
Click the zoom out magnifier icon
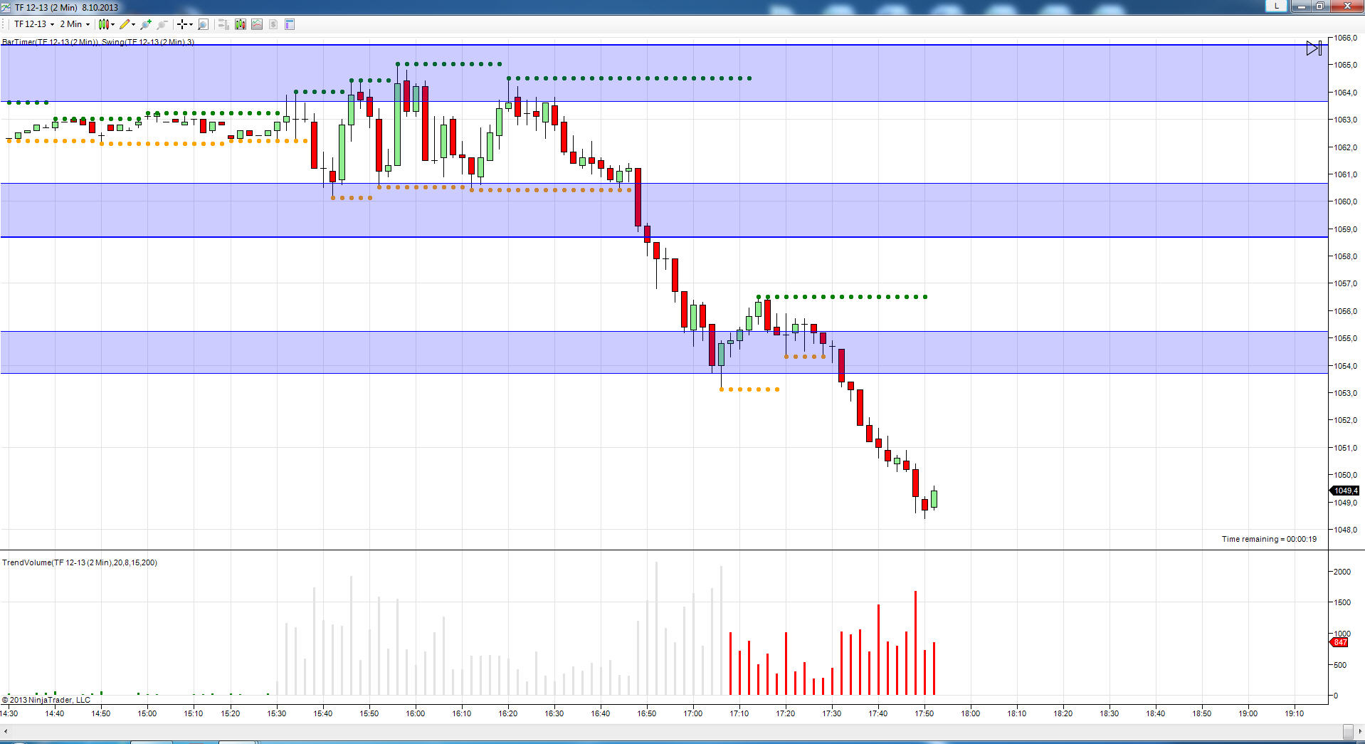pyautogui.click(x=162, y=24)
